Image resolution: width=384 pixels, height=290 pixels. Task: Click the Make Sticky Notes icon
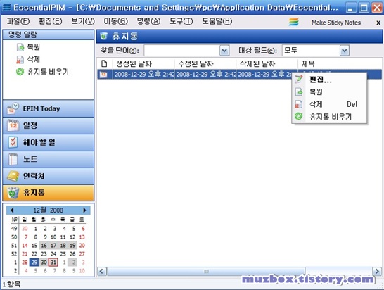click(294, 22)
